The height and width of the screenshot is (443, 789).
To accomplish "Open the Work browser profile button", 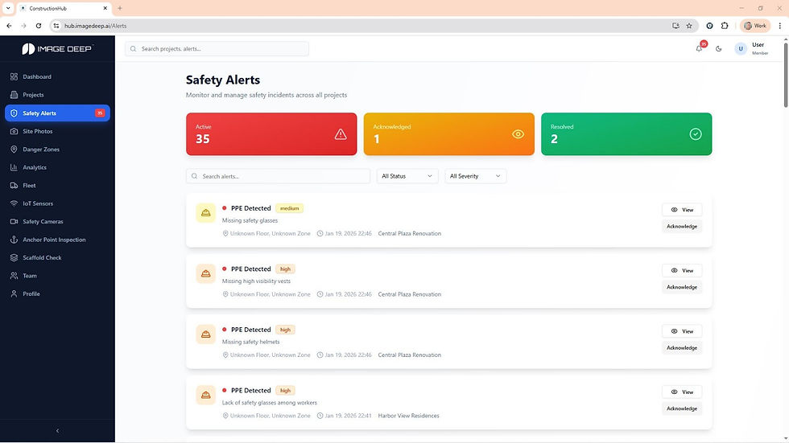I will tap(755, 26).
